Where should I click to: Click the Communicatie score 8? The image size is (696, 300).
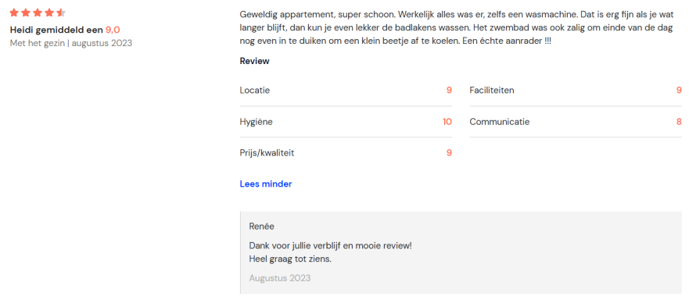[x=679, y=122]
